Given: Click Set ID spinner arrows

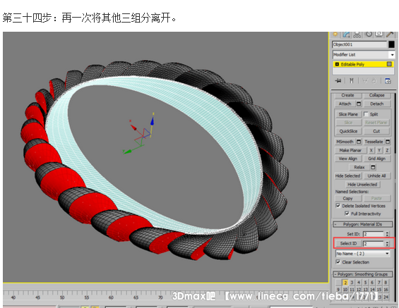Looking at the screenshot, I should pyautogui.click(x=387, y=234).
